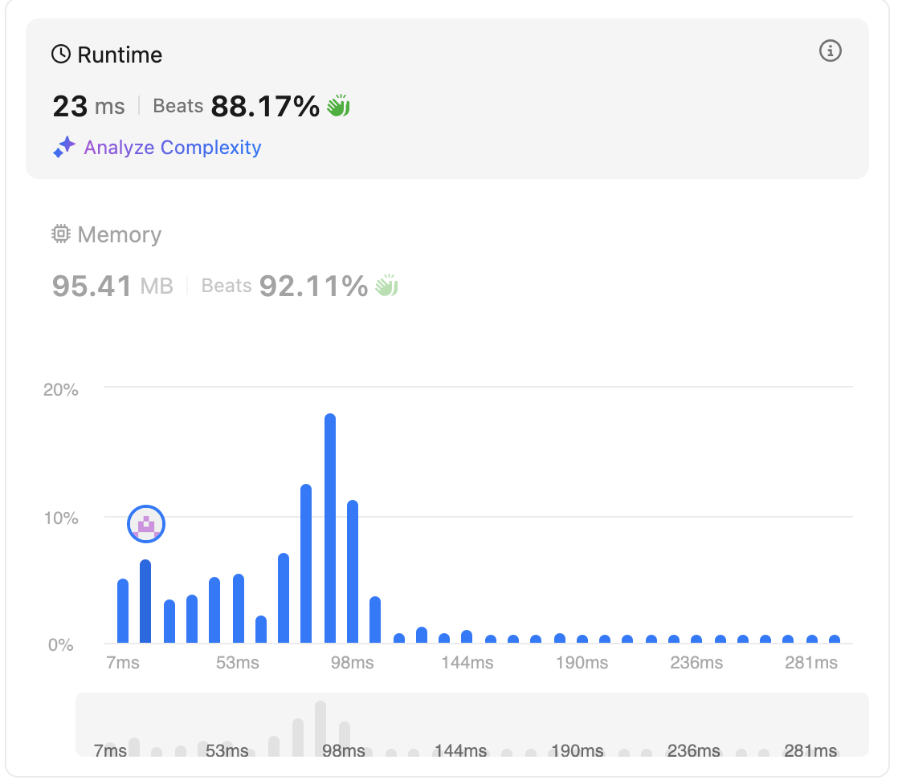Viewport: 898px width, 780px height.
Task: Click the last bar near 281ms
Action: click(835, 640)
